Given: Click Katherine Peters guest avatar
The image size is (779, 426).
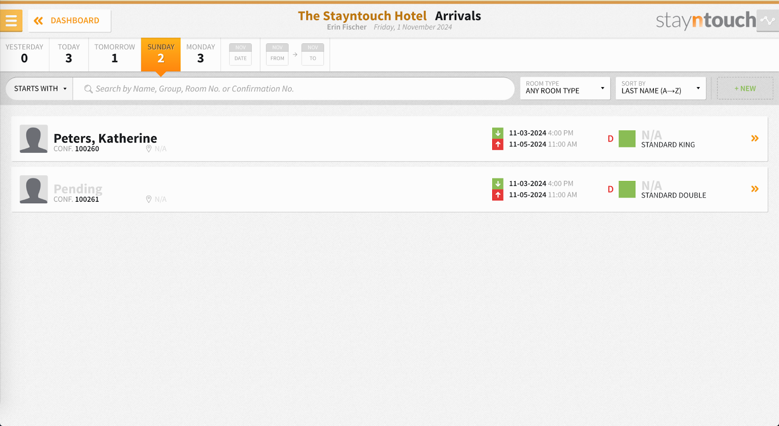Looking at the screenshot, I should (x=34, y=139).
